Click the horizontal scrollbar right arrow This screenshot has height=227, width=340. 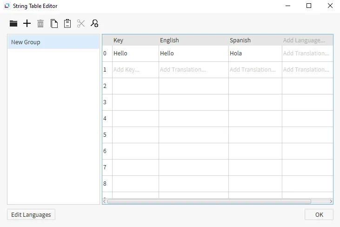331,201
